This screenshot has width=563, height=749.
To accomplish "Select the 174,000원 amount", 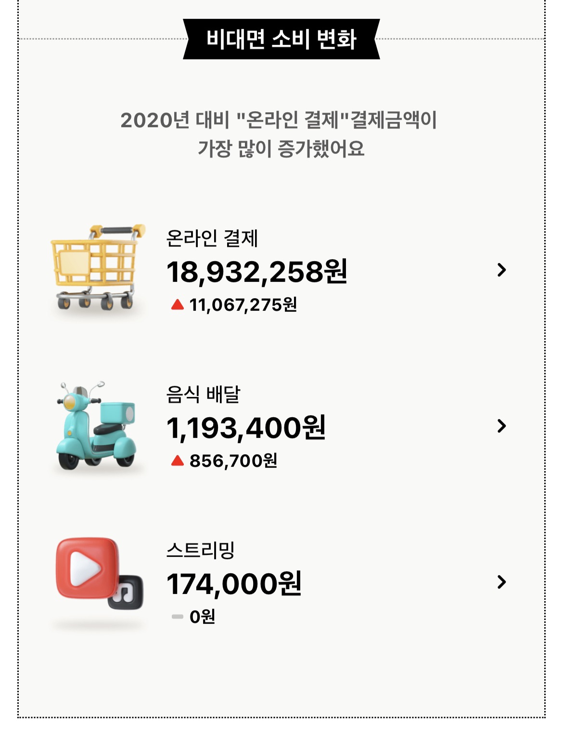I will point(234,584).
